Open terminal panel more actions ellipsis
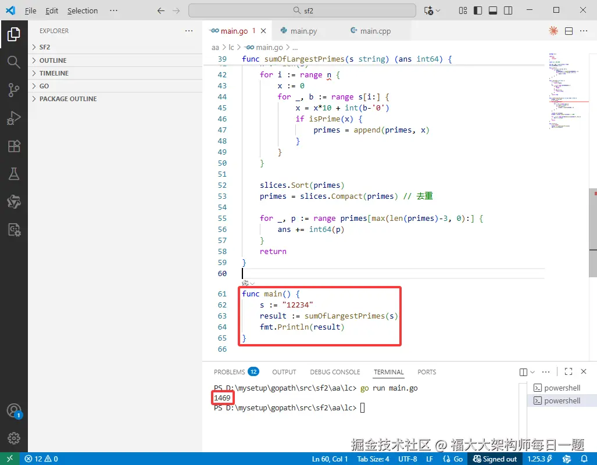Image resolution: width=597 pixels, height=465 pixels. click(546, 371)
